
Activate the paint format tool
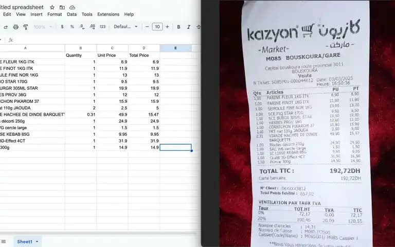pyautogui.click(x=25, y=27)
